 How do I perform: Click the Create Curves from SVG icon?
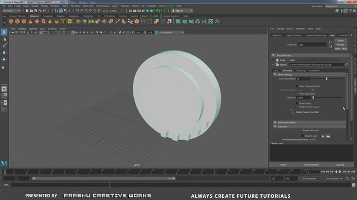(x=292, y=112)
